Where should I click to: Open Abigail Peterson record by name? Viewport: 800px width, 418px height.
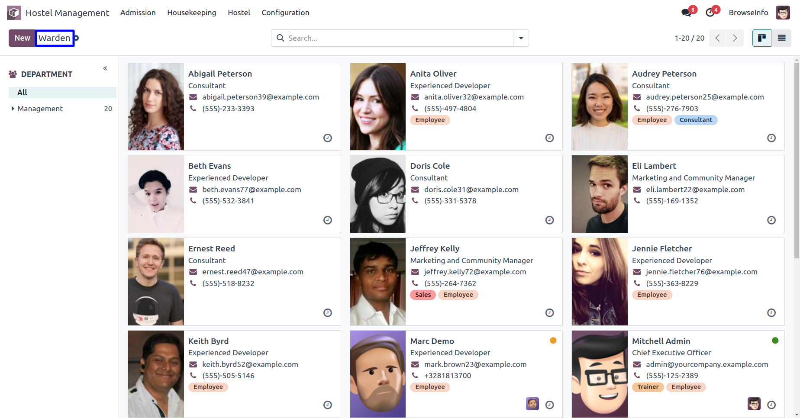coord(220,74)
